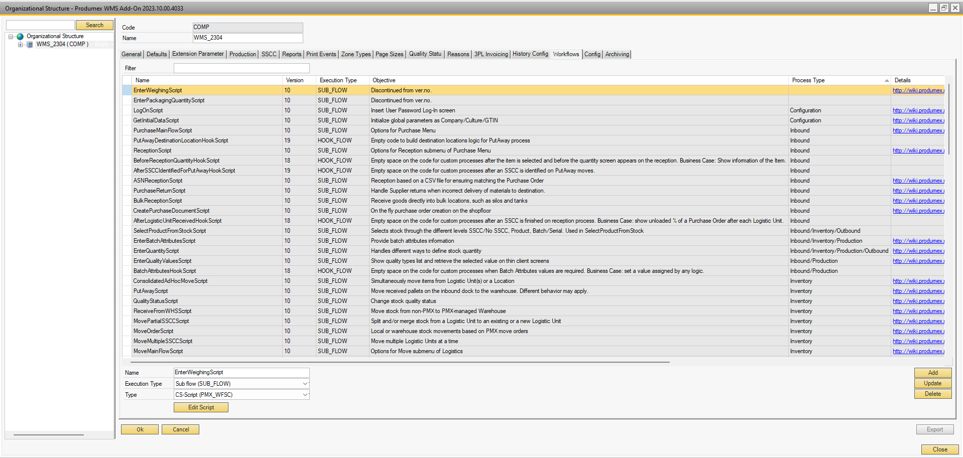Click the building icon next to WMS_2304 (COMP)

coord(30,44)
